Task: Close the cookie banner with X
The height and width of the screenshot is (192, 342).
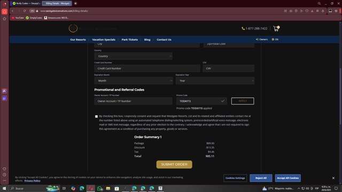Action: [333, 178]
